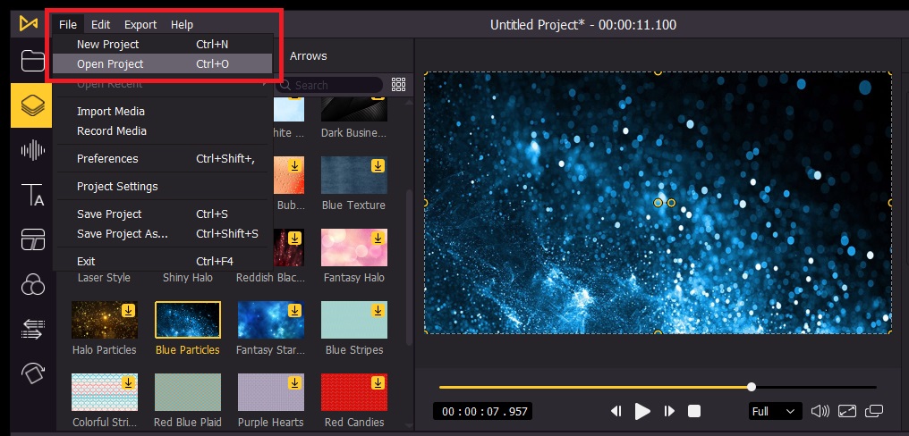Screen dimensions: 909x436
Task: Open the Transitions arrows sidebar icon
Action: click(33, 328)
